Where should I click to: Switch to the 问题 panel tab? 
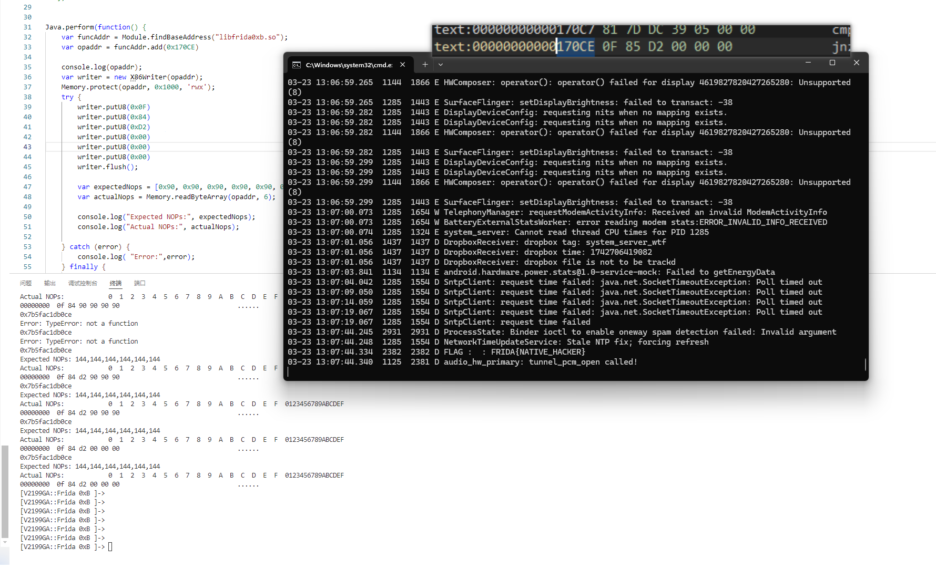tap(26, 283)
